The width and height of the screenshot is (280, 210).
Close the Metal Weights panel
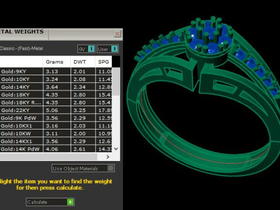117,34
